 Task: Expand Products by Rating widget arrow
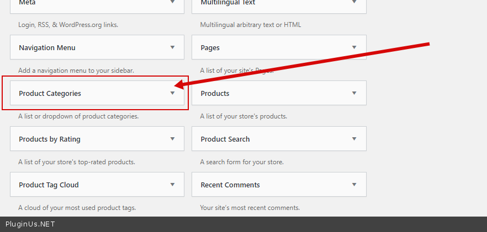[x=172, y=139]
